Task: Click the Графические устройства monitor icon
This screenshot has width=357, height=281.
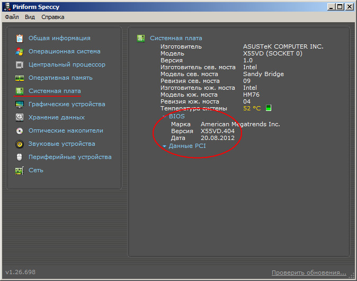Action: click(x=20, y=105)
